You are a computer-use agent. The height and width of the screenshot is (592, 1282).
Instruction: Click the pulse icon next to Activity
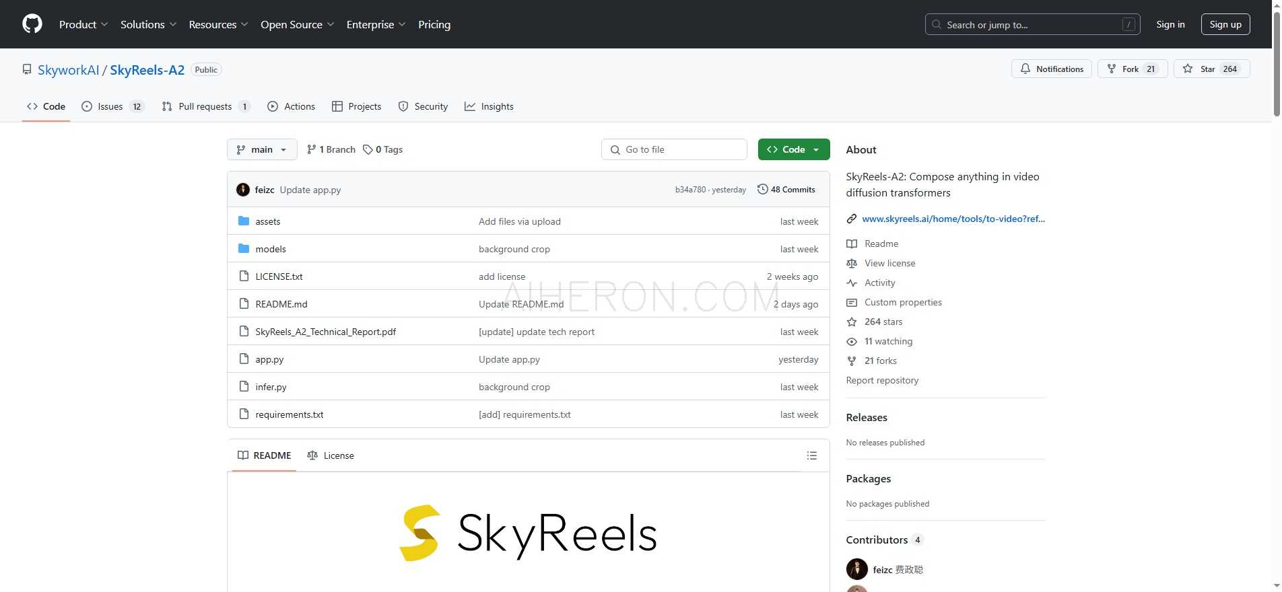click(852, 283)
